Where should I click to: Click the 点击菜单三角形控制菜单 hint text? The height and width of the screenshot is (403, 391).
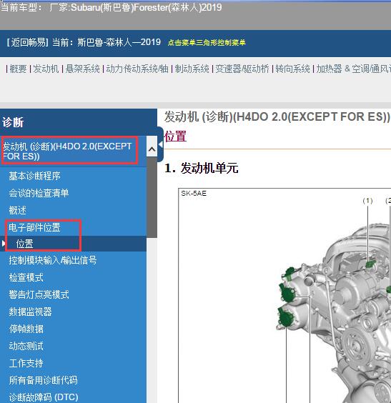[x=207, y=43]
